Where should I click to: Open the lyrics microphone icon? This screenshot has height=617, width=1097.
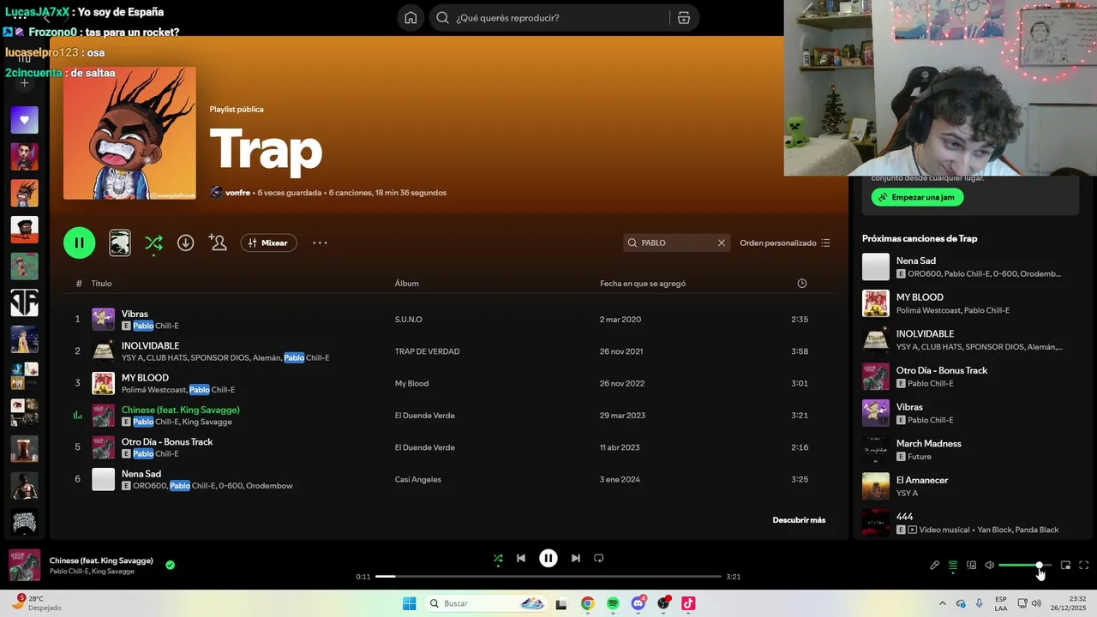[x=935, y=566]
